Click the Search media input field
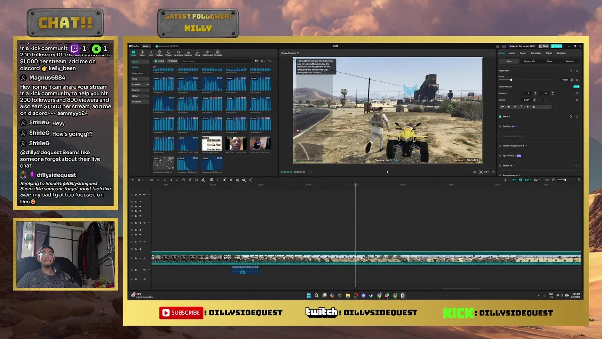 click(x=215, y=61)
